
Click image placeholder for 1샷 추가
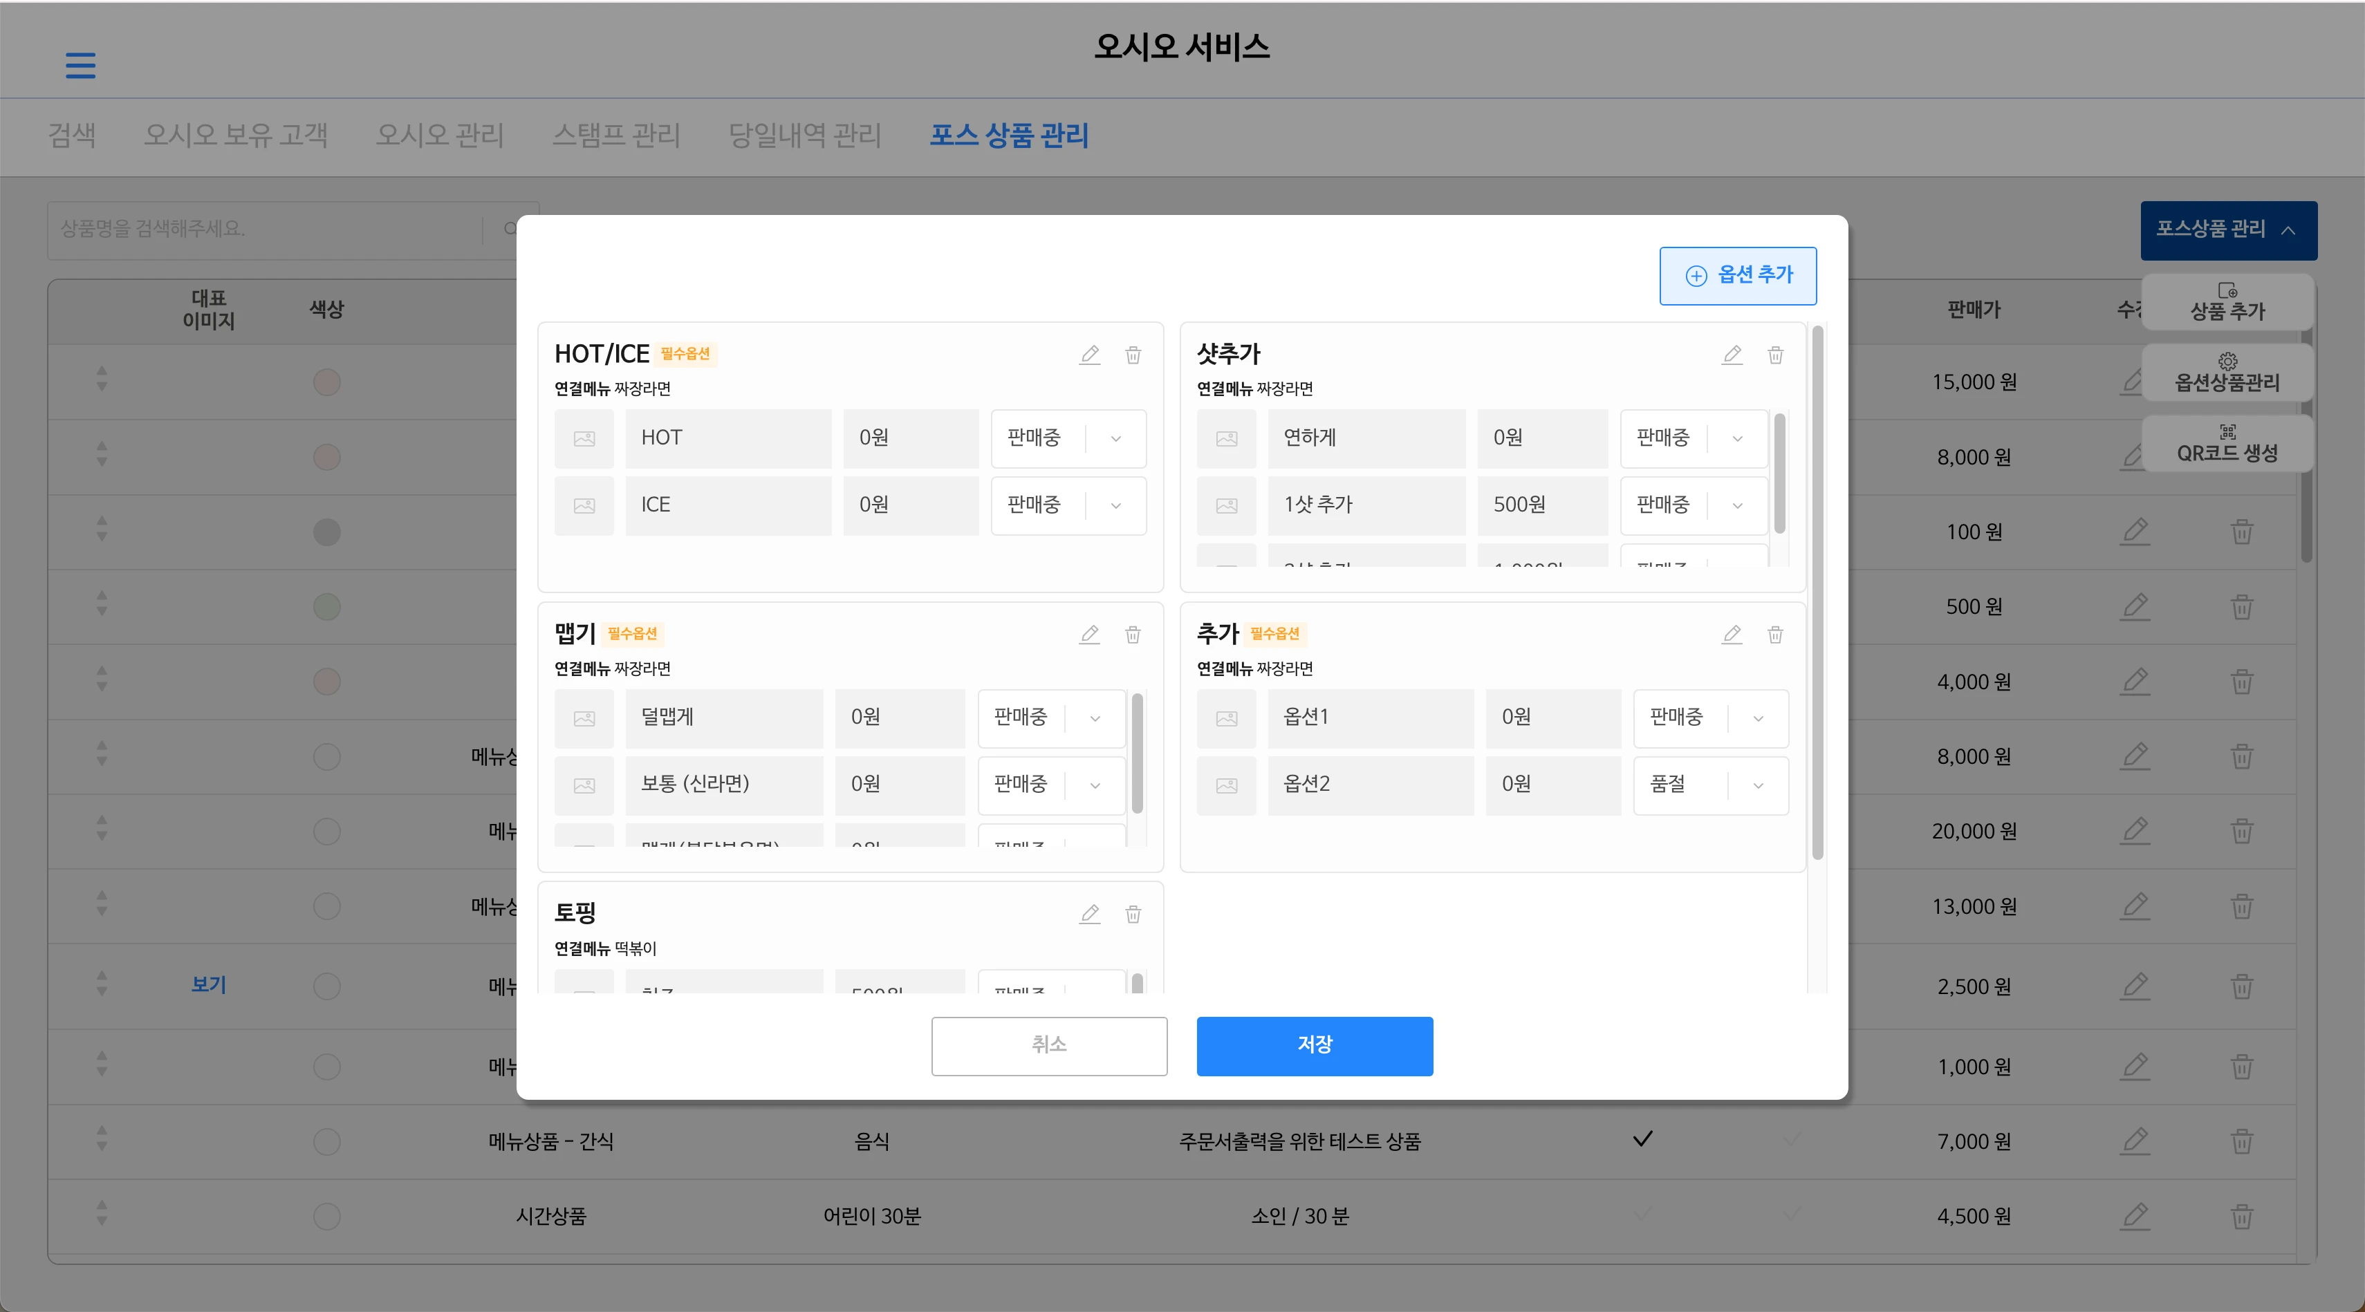pyautogui.click(x=1227, y=505)
